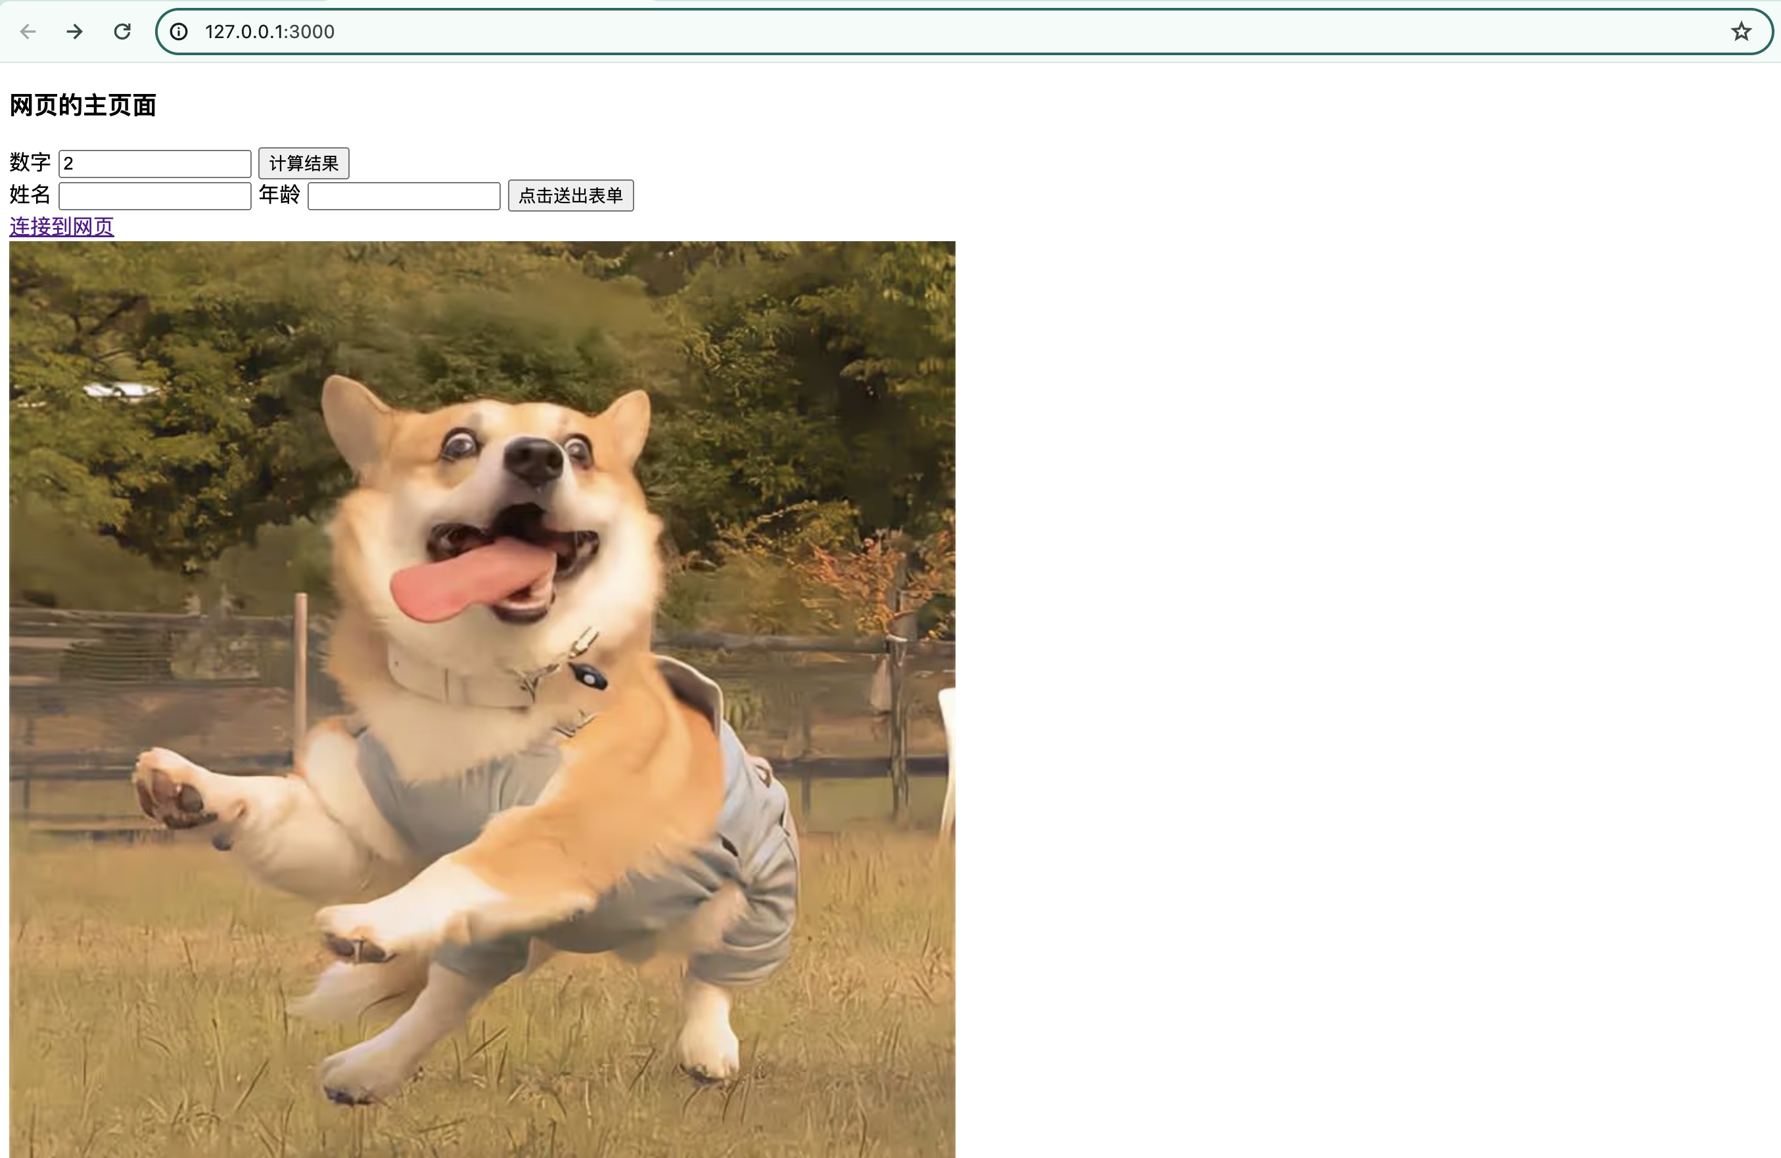Screen dimensions: 1781x1158
Task: Click the heading 网页的主页面
Action: 83,104
